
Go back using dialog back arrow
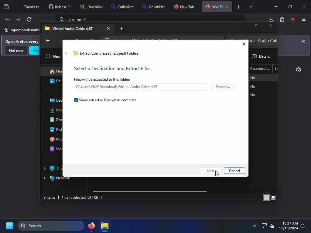[x=67, y=53]
